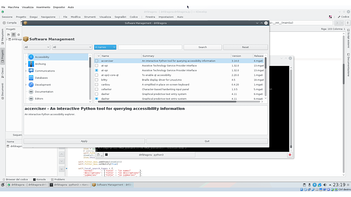Click the Archiving category icon
This screenshot has height=197, width=351.
point(31,64)
